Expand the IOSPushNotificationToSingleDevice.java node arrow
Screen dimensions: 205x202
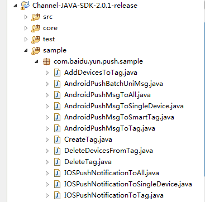pos(47,184)
